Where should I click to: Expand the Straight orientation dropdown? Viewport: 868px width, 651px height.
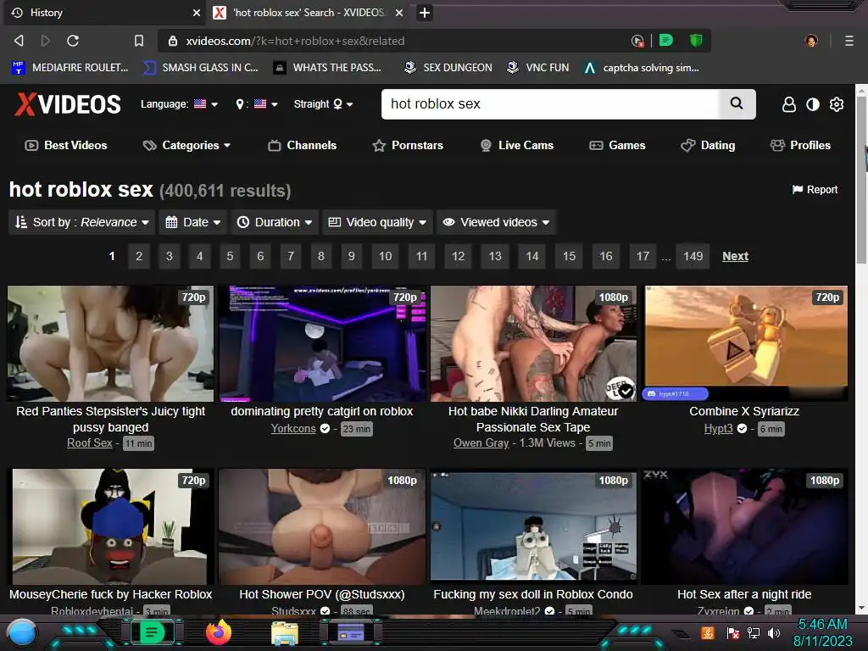pyautogui.click(x=323, y=104)
